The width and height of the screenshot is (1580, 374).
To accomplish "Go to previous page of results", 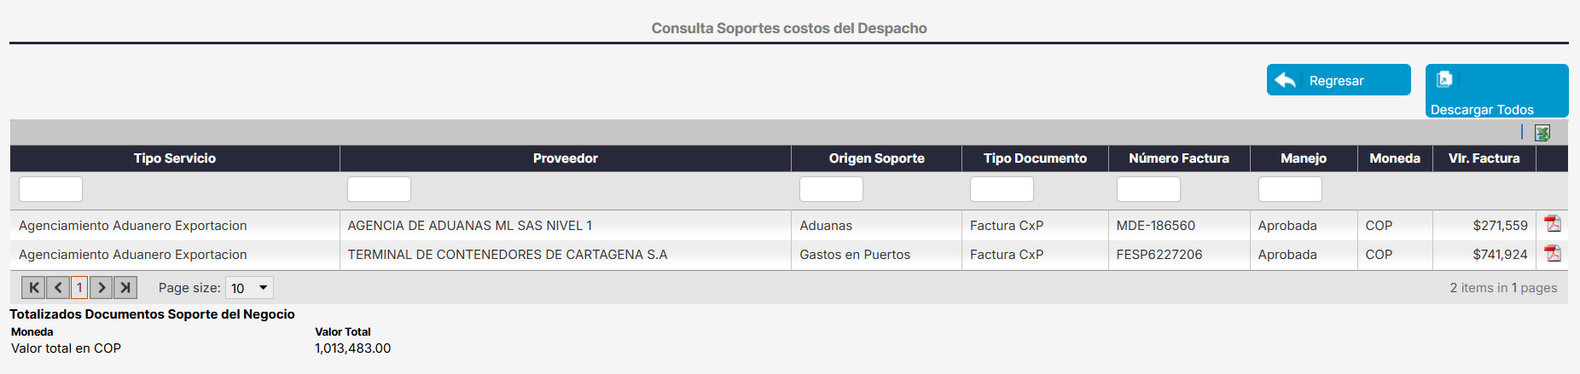I will click(57, 288).
